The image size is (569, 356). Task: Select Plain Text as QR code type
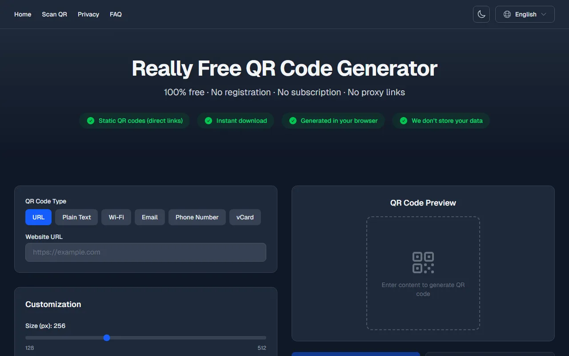coord(76,217)
